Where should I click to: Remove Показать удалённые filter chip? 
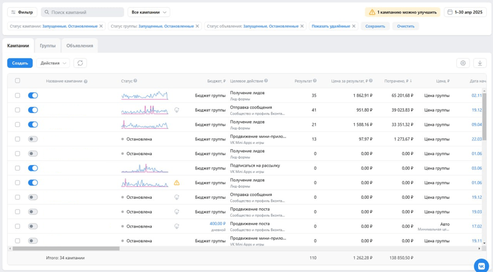point(354,26)
